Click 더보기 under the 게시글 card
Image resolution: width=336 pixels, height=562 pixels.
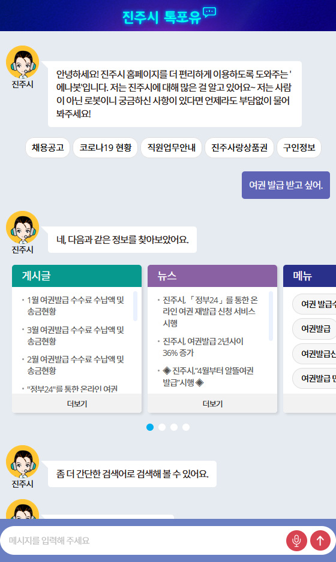(x=77, y=404)
